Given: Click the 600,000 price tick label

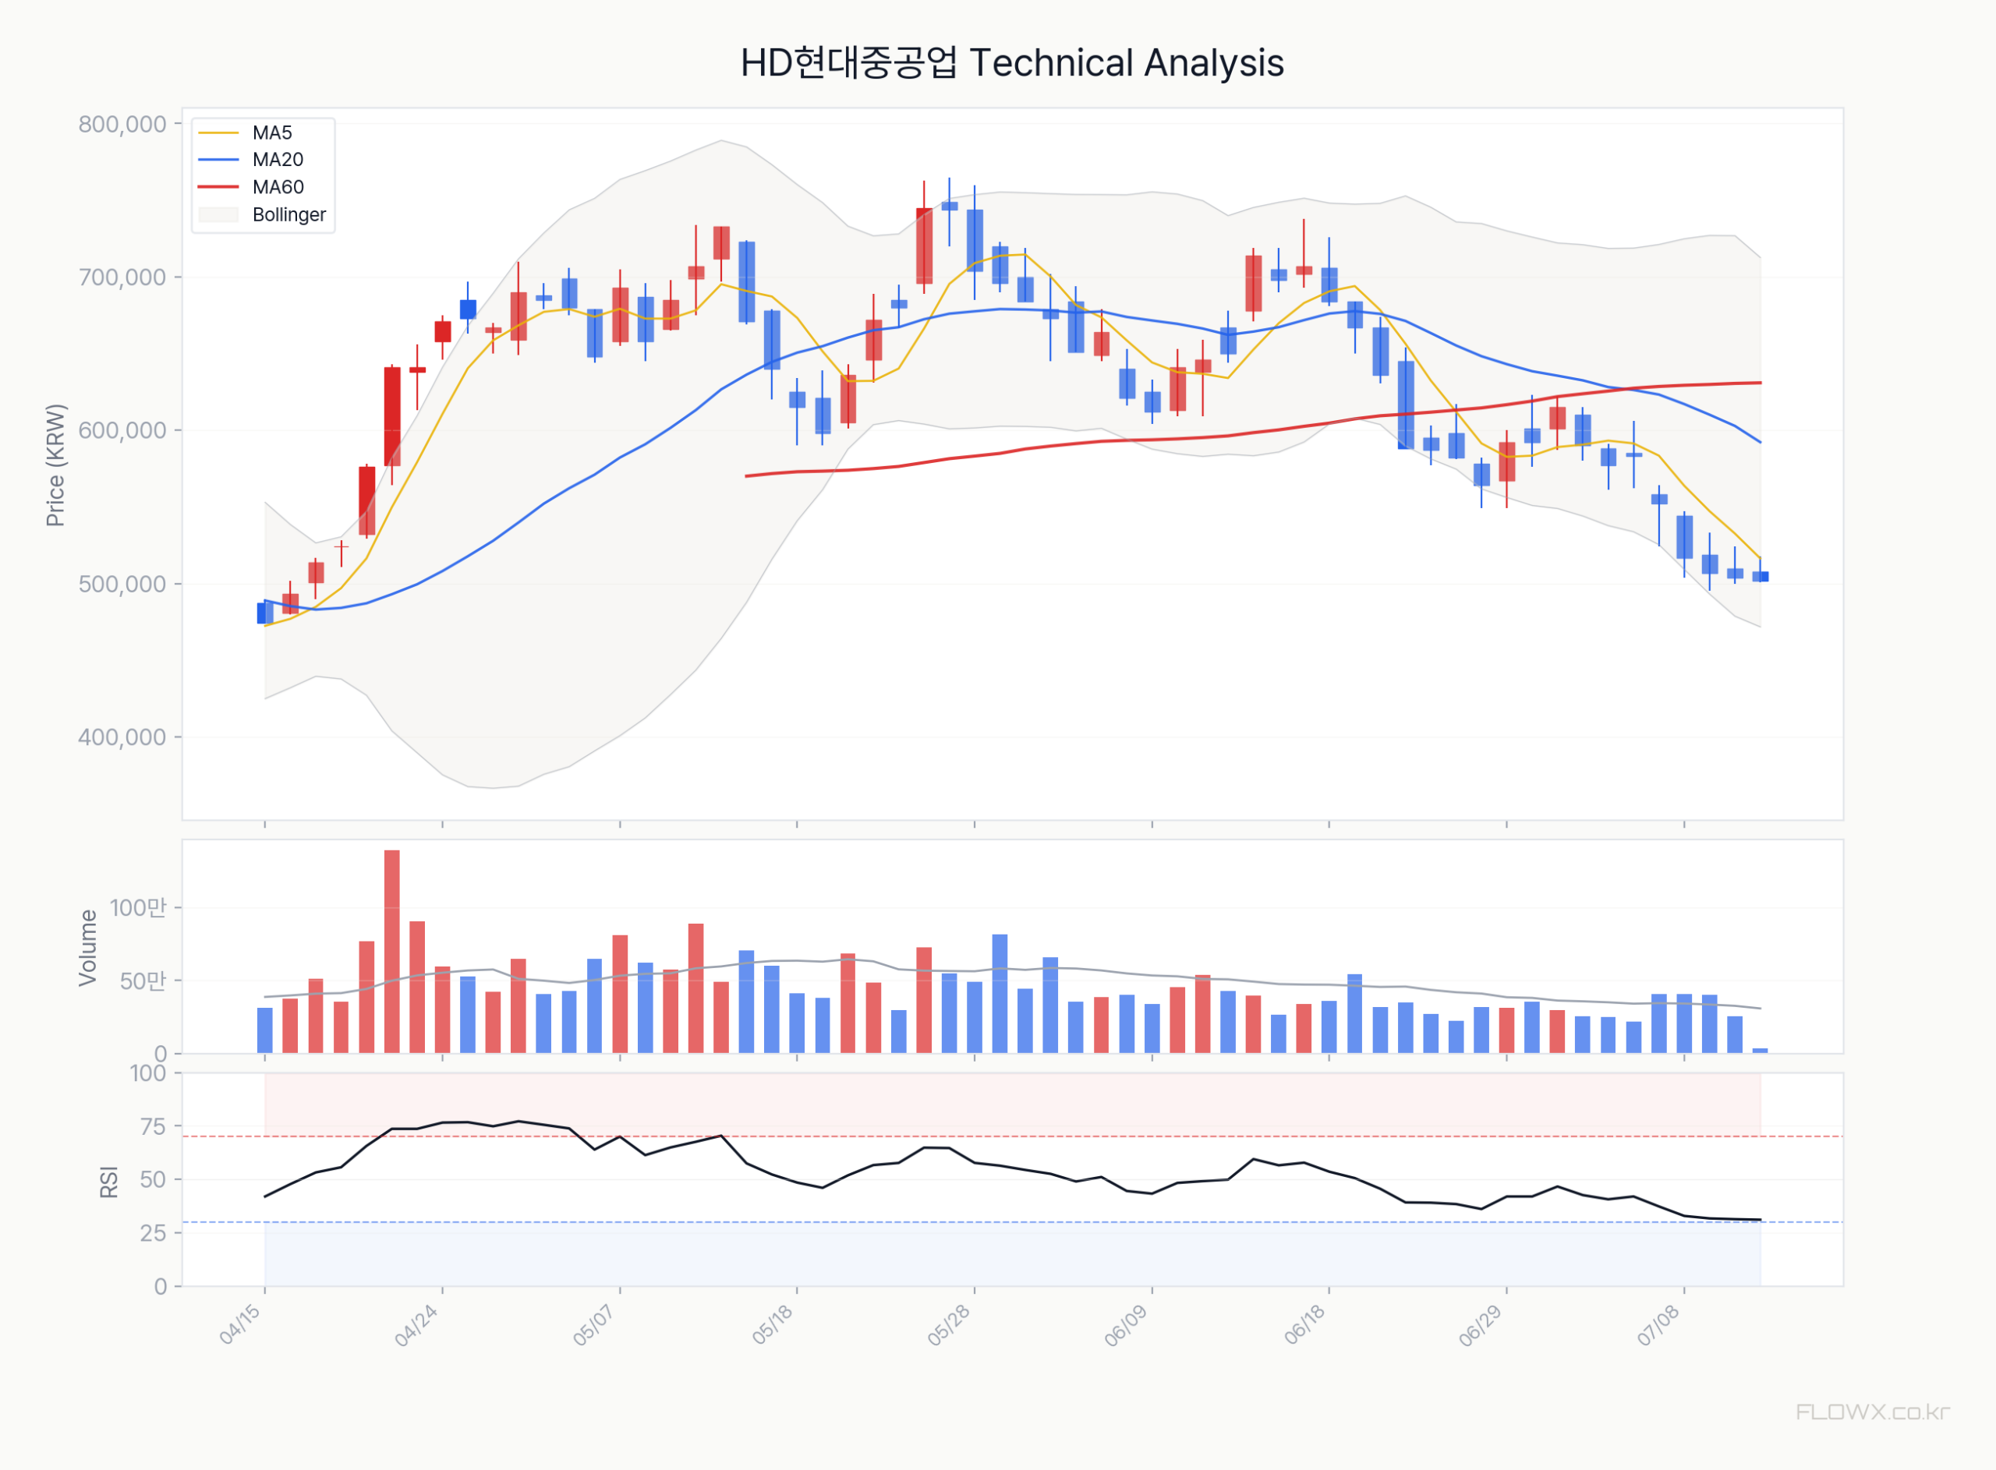Looking at the screenshot, I should [123, 431].
